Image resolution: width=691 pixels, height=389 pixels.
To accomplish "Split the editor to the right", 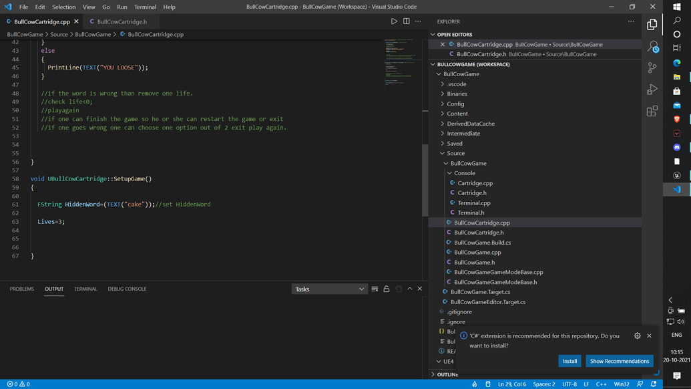I will [407, 21].
